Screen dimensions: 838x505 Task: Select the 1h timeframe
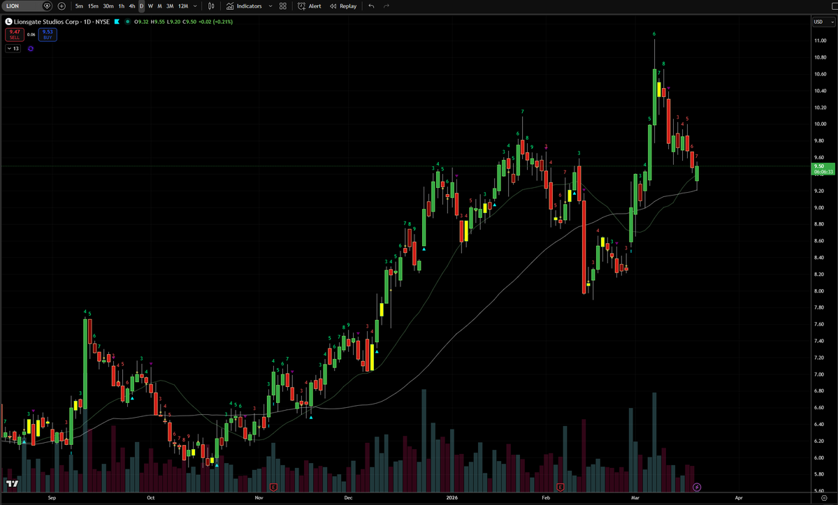click(122, 6)
